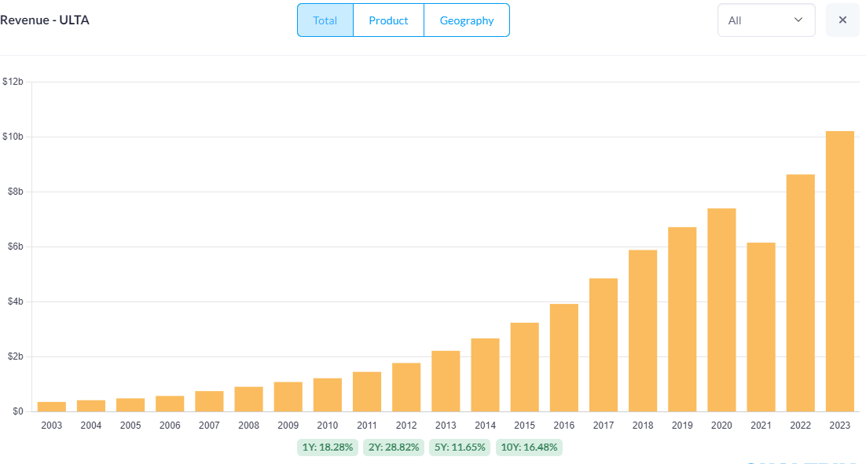
Task: Click the 2005 revenue bar
Action: 130,405
